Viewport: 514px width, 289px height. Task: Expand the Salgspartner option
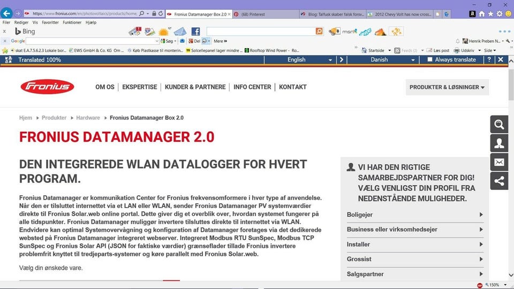click(414, 274)
